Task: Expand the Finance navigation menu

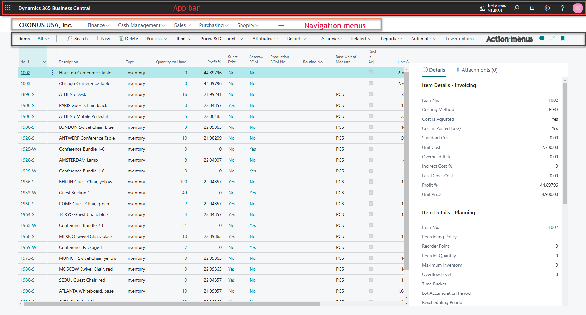Action: [x=98, y=25]
